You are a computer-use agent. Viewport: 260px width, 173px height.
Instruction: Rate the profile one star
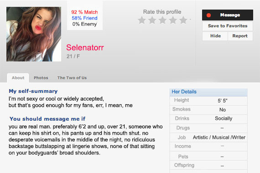click(142, 20)
